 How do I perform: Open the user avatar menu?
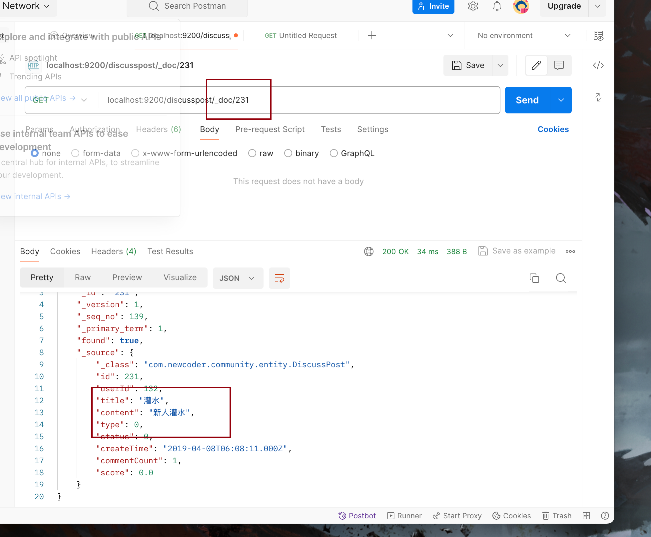521,6
